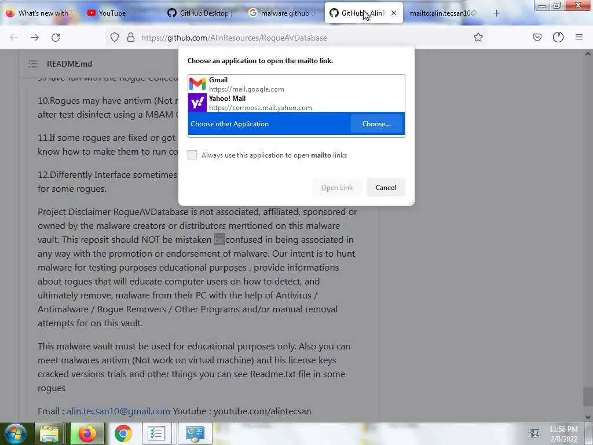The width and height of the screenshot is (593, 445).
Task: Open the README.md table of contents icon
Action: point(33,64)
